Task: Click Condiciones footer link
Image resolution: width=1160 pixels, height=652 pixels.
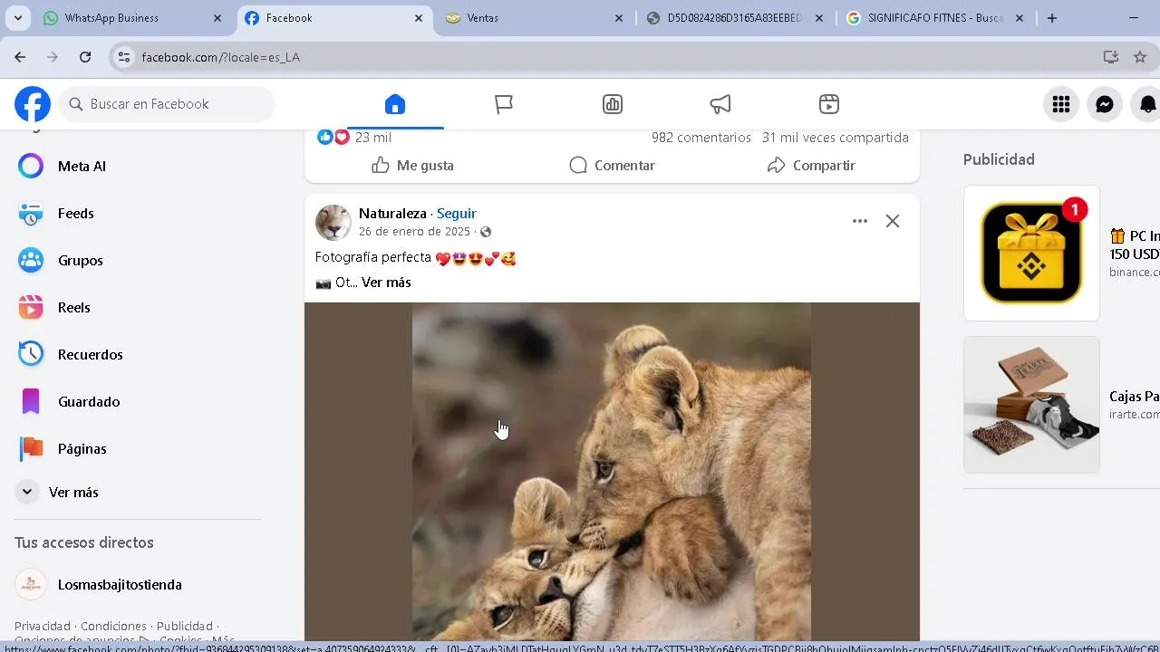Action: [113, 626]
